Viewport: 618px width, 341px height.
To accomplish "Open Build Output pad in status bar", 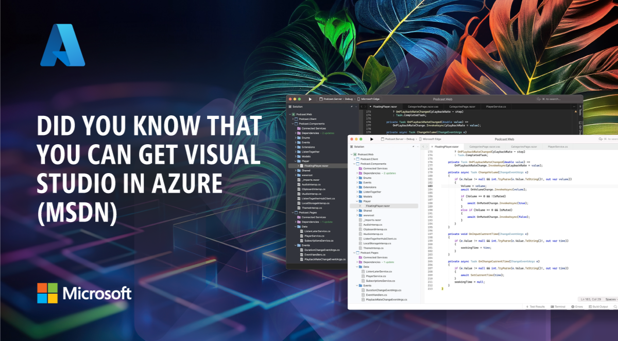I will [x=598, y=306].
